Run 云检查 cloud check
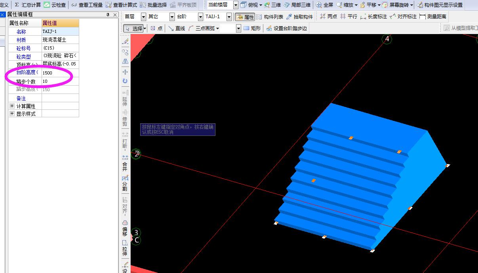478x273 pixels. coord(55,5)
